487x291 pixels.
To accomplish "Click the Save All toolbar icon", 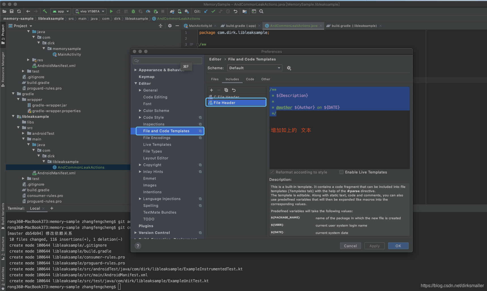I will pos(12,11).
